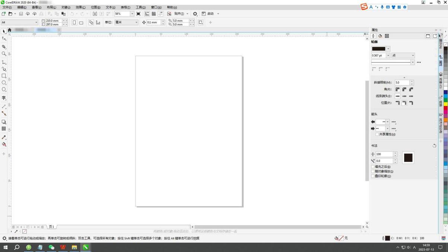Open the end arrowhead dropdown
The height and width of the screenshot is (252, 448).
tap(387, 128)
